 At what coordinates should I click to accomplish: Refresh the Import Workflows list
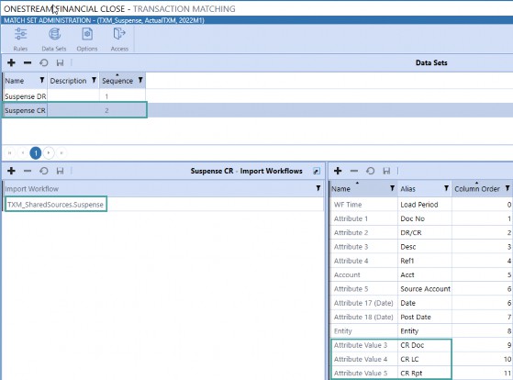tap(43, 171)
